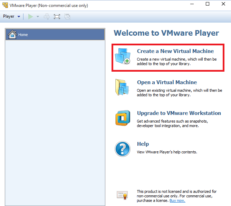Close the VMware Player window

point(223,4)
